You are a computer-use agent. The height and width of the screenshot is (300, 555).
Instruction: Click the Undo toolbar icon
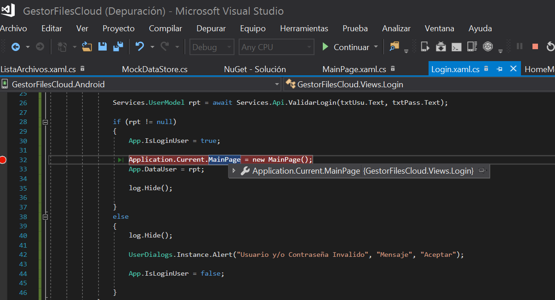point(139,46)
